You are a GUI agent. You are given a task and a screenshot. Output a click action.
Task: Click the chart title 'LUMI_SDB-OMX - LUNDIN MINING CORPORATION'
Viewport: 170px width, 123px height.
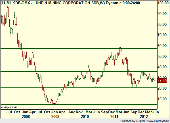(46, 3)
